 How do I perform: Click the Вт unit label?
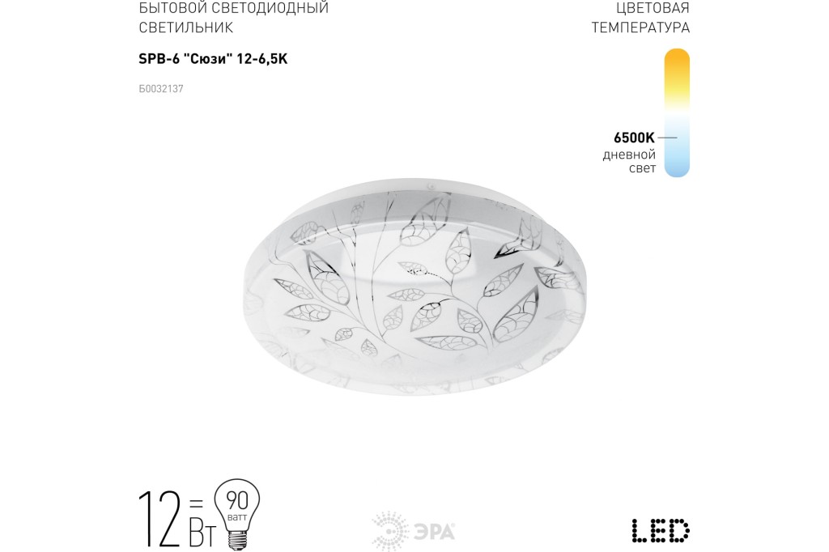coord(202,530)
